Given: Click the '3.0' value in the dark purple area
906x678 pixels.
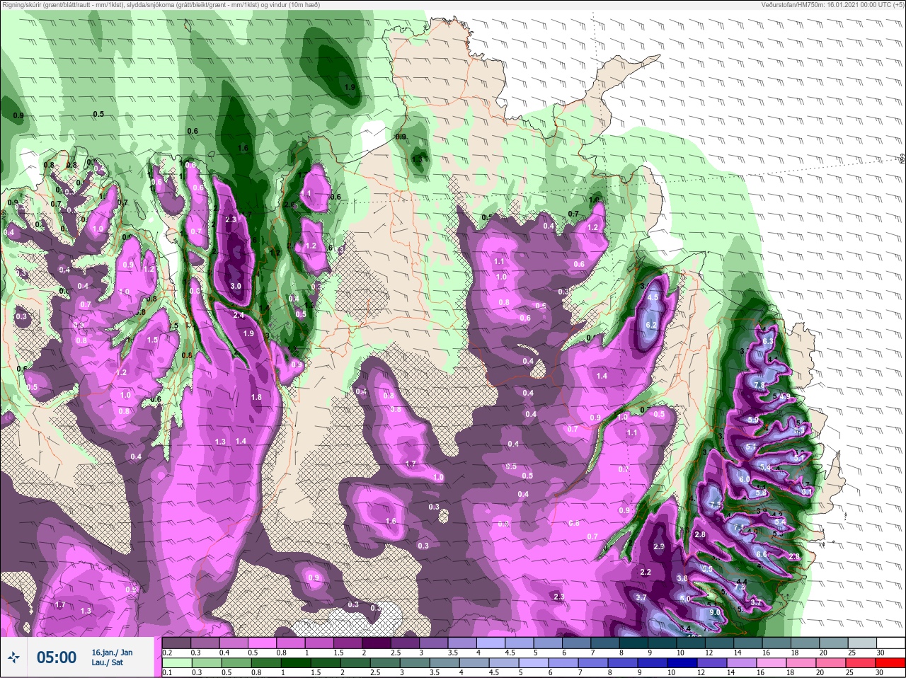Looking at the screenshot, I should (236, 286).
